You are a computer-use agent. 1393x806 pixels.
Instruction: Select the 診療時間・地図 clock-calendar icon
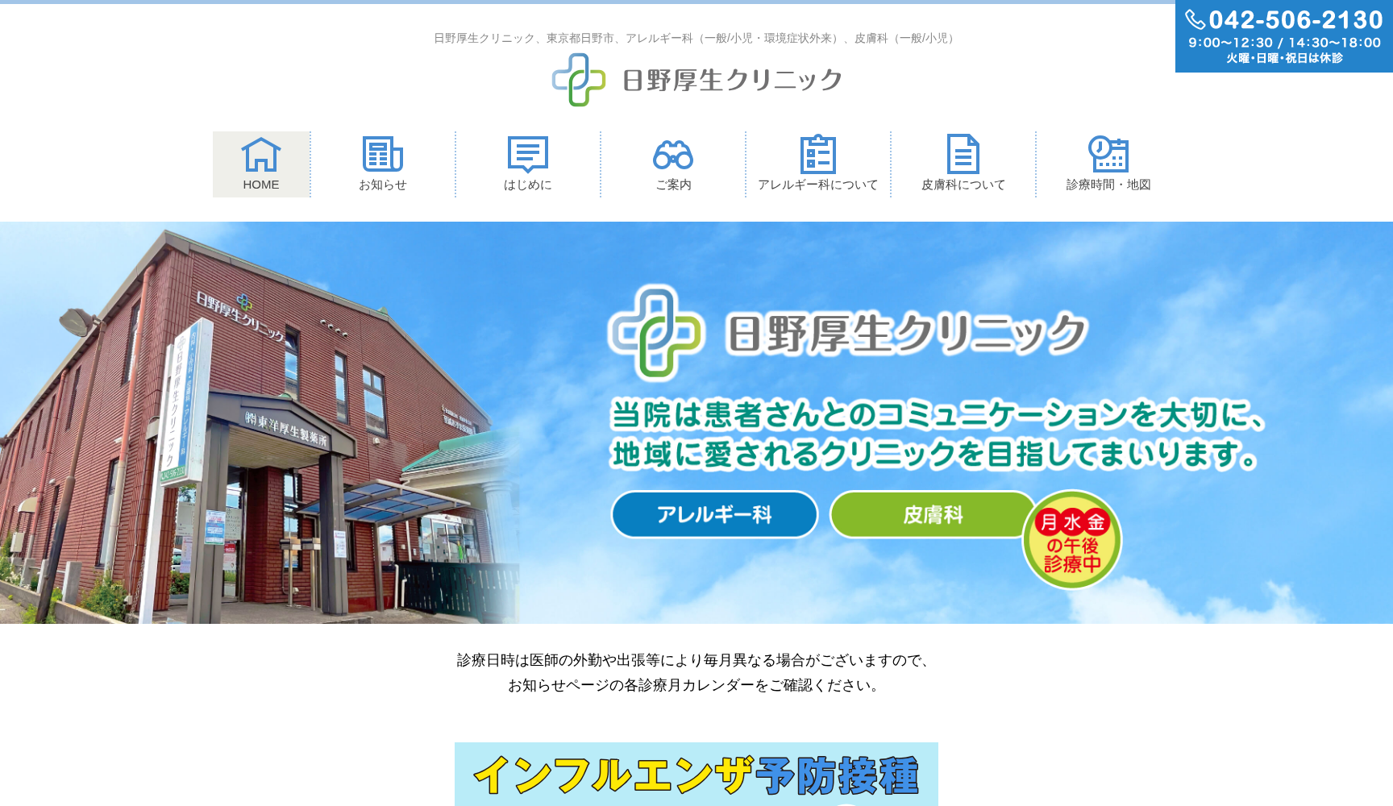(x=1108, y=155)
